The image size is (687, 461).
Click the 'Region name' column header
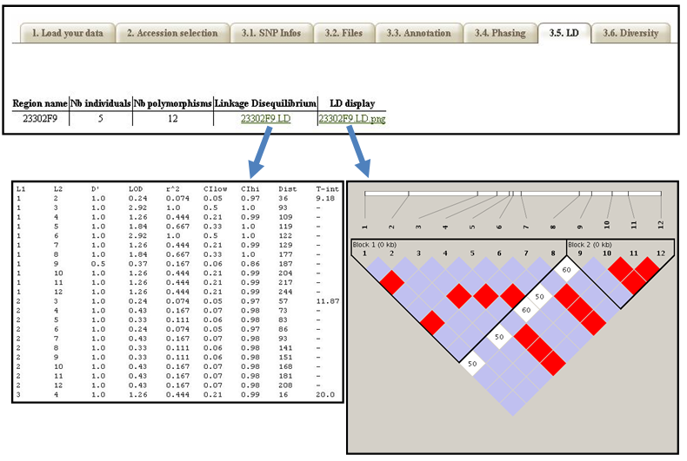tap(40, 103)
